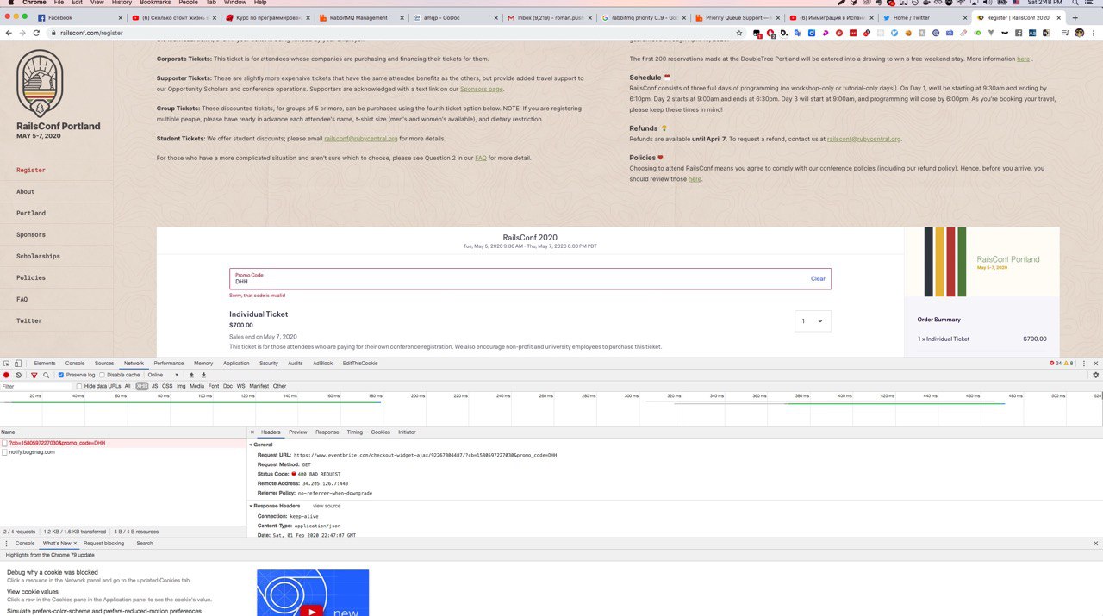The image size is (1103, 616).
Task: Click the Chrome profile avatar icon
Action: 1079,33
